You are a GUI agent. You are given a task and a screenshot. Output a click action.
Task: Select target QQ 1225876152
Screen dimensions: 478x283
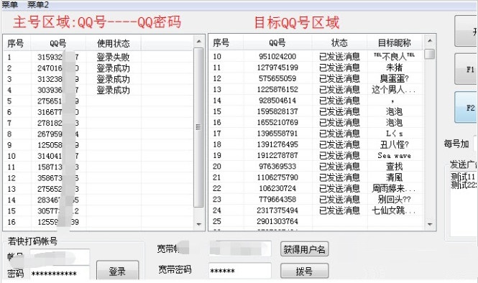point(277,89)
